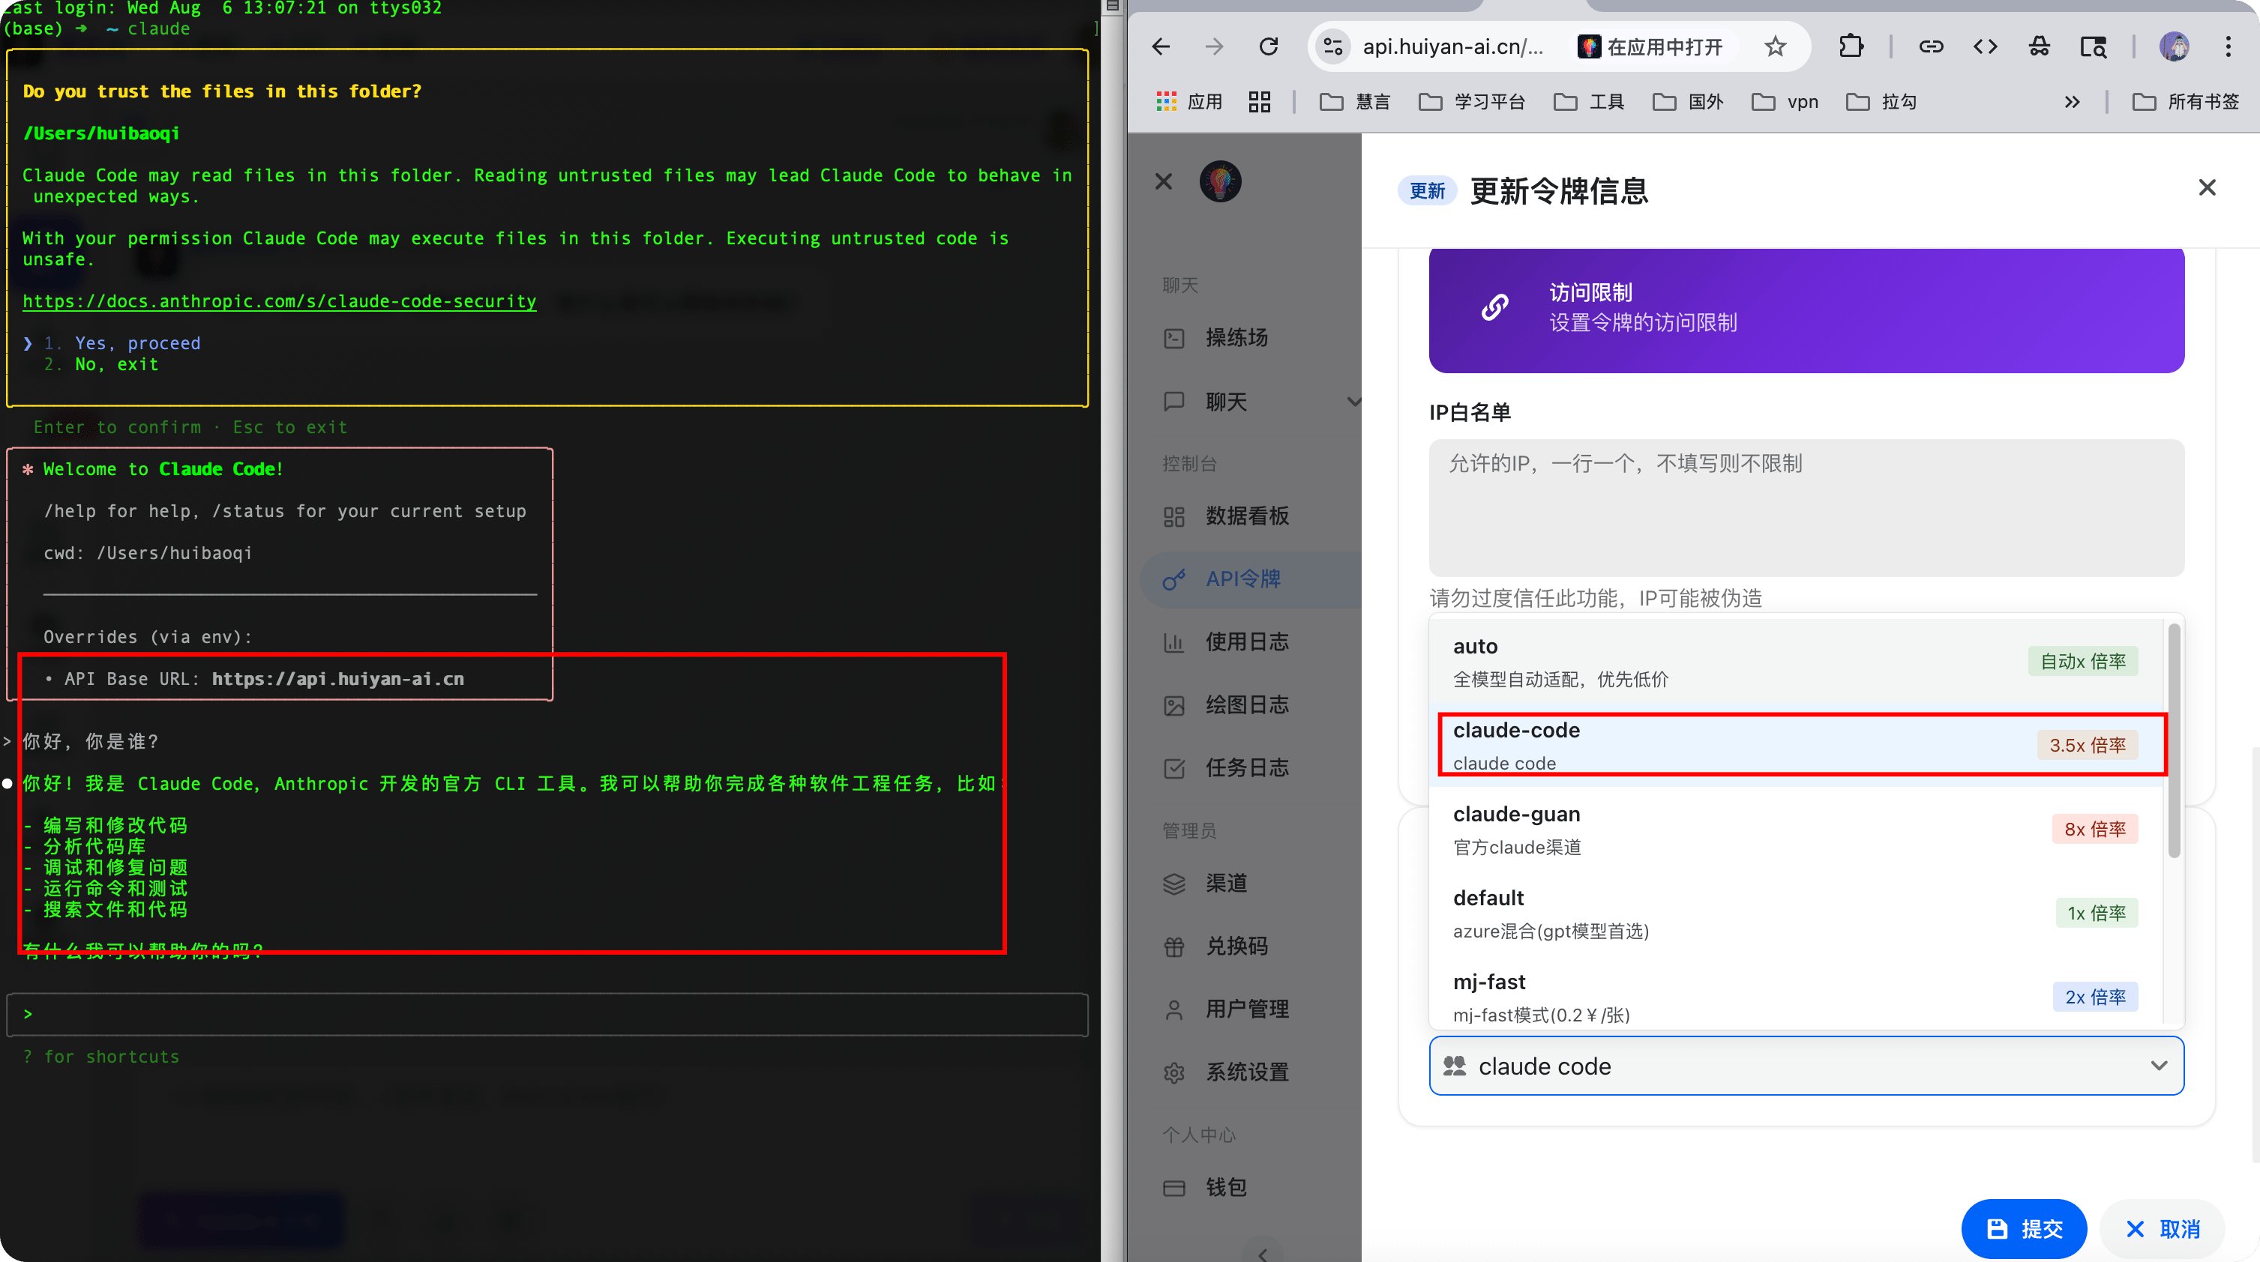This screenshot has width=2260, height=1262.
Task: Click the 访问限制 link icon in purple banner
Action: pos(1495,307)
